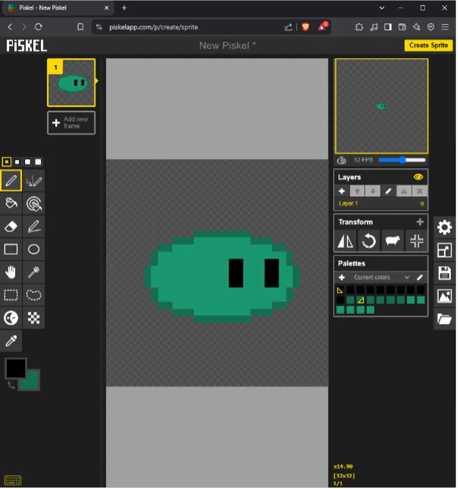Toggle layer preview visibility eye icon
Image resolution: width=458 pixels, height=489 pixels.
click(x=420, y=178)
